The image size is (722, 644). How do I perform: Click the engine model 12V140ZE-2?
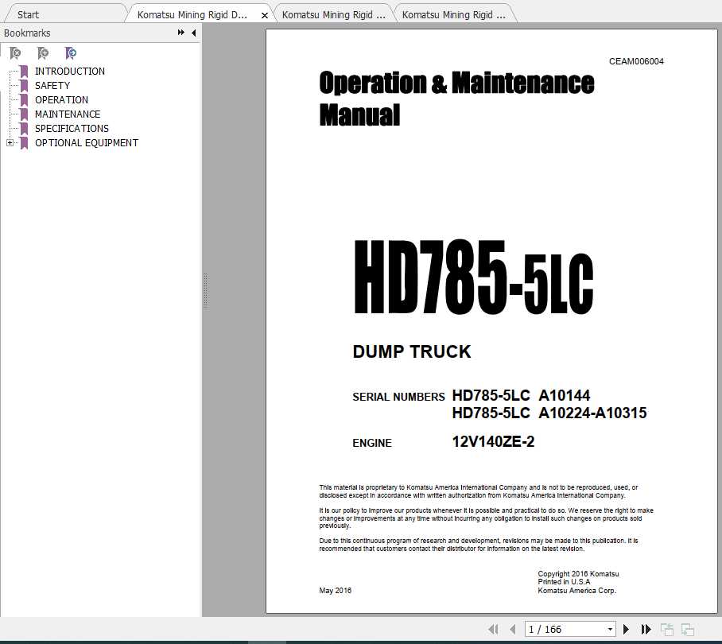493,441
